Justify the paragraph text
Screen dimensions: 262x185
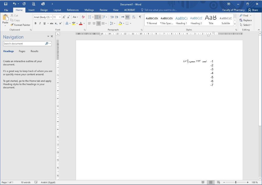click(103, 23)
